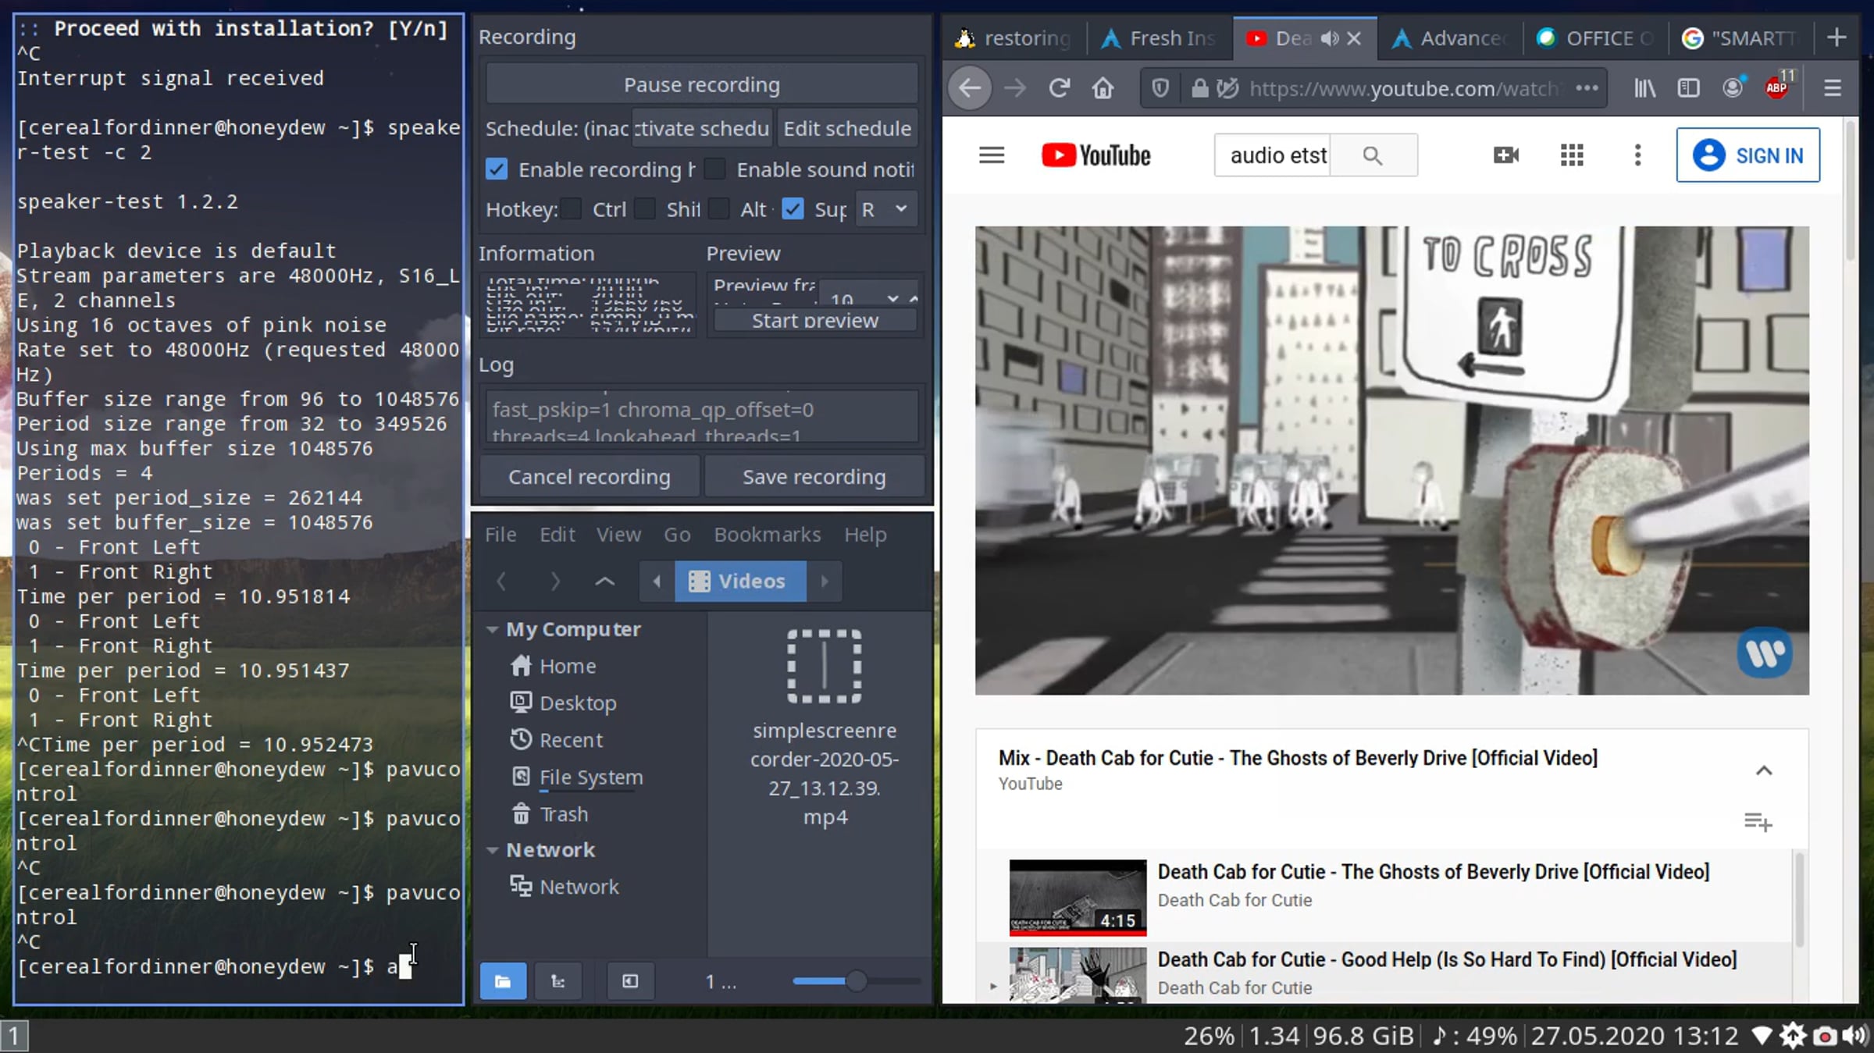
Task: Click the YouTube create video camera icon
Action: click(1506, 155)
